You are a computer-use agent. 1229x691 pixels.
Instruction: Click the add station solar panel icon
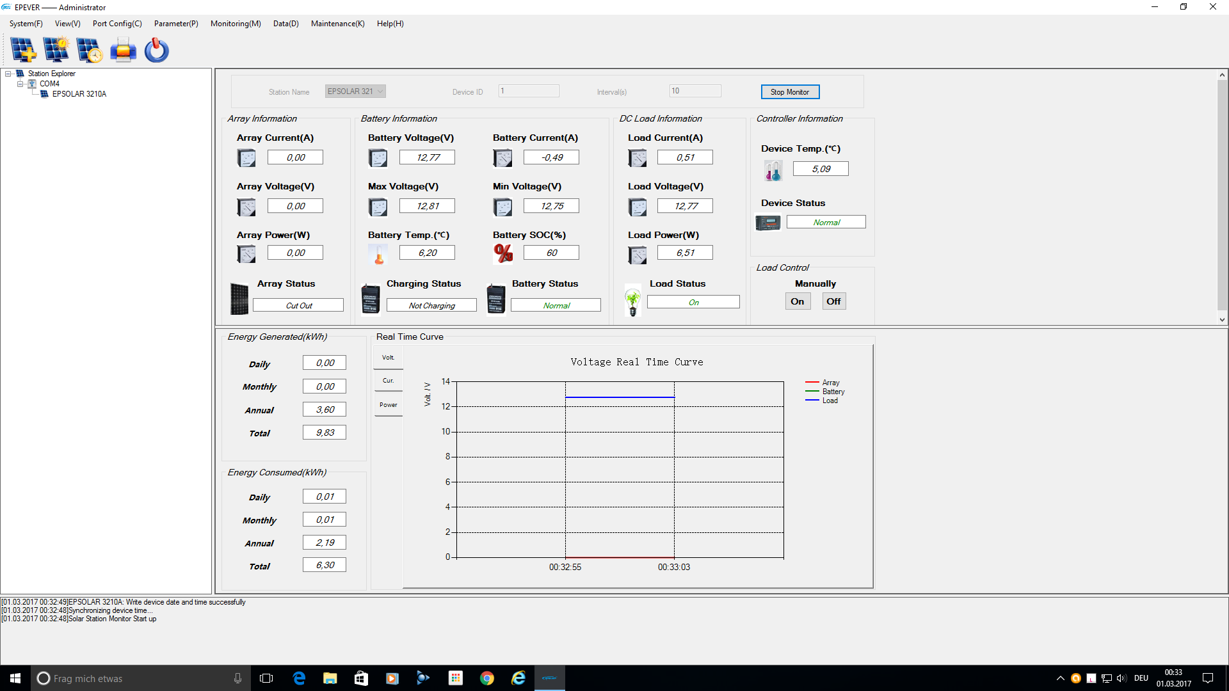[x=24, y=50]
